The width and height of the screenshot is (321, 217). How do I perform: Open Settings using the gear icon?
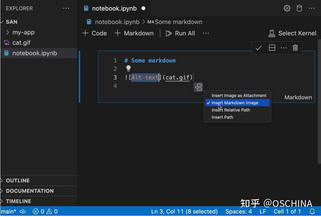click(x=287, y=8)
